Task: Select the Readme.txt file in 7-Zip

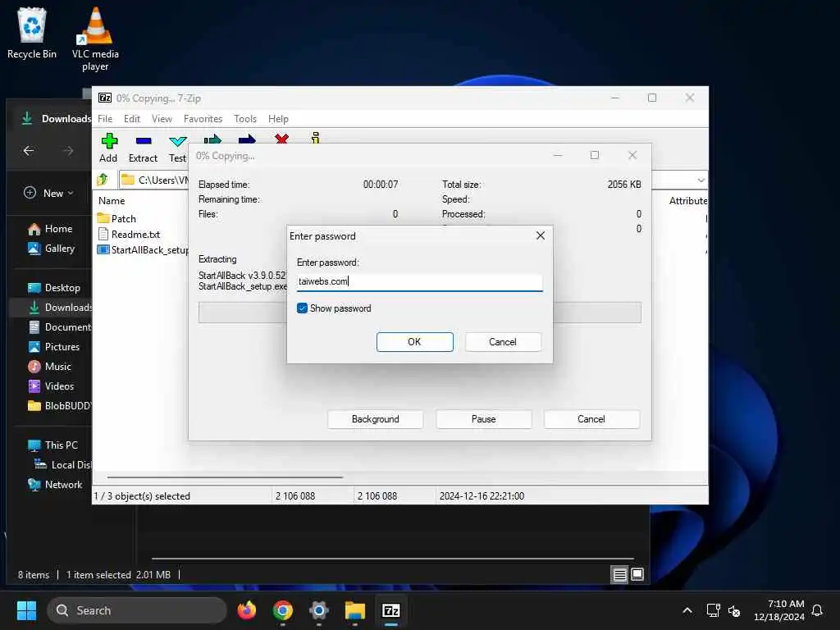Action: pyautogui.click(x=129, y=234)
